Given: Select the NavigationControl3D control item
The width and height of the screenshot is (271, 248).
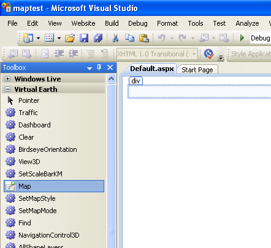Looking at the screenshot, I should [x=54, y=235].
